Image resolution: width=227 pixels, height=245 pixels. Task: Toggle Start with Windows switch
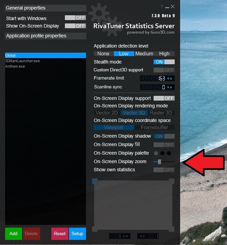coord(75,18)
